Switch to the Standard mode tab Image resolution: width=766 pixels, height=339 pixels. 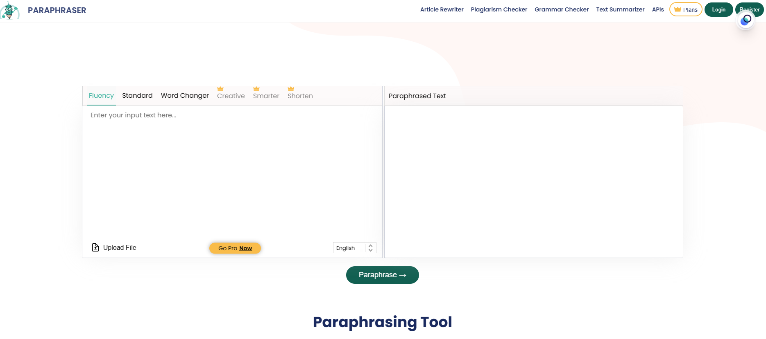pos(137,96)
